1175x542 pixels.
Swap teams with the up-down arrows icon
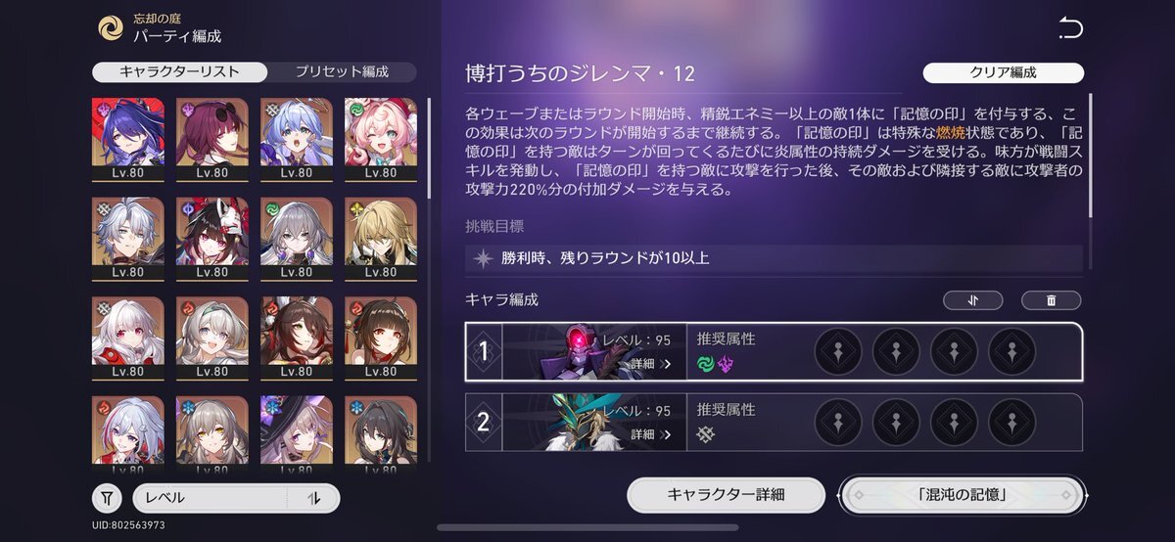point(972,300)
